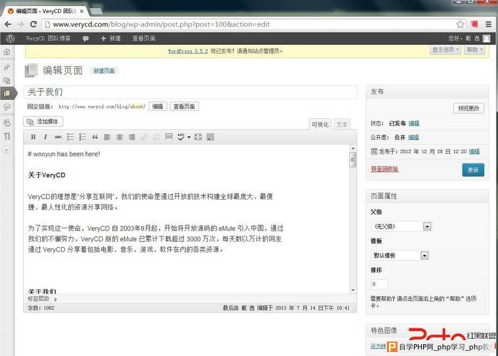Expand the collapsed sidebar menu arrow

pos(7,150)
